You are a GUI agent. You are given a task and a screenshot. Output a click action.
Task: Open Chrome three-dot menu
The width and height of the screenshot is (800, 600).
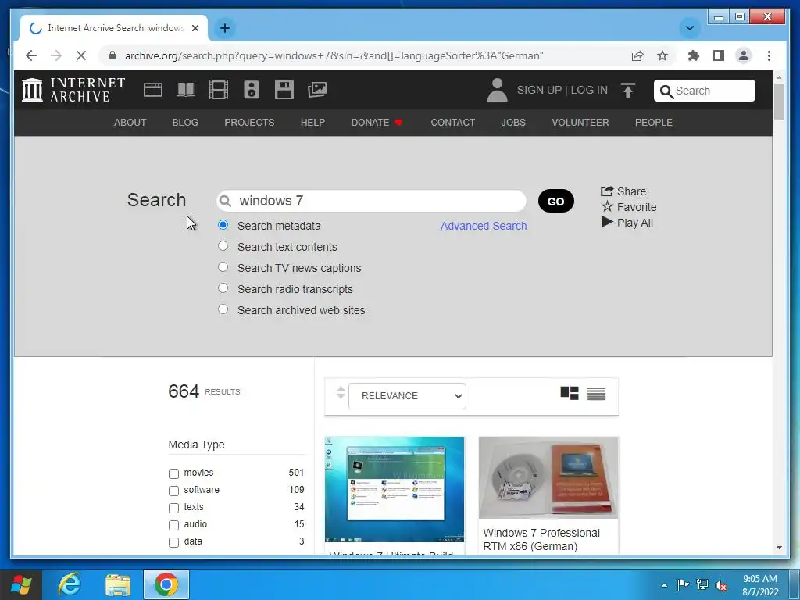pyautogui.click(x=769, y=55)
